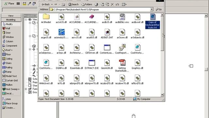Select the ContentLoa... application file
The height and width of the screenshot is (118, 209).
(x=107, y=49)
